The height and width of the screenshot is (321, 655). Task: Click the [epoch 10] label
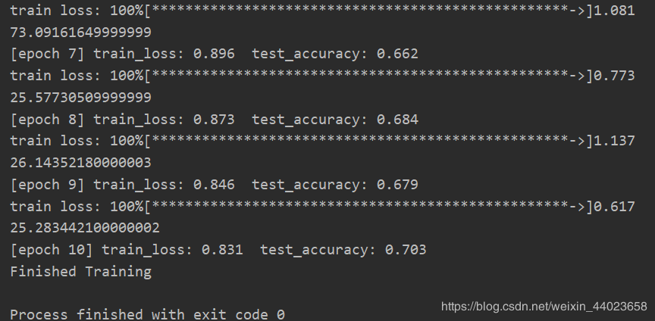[51, 250]
